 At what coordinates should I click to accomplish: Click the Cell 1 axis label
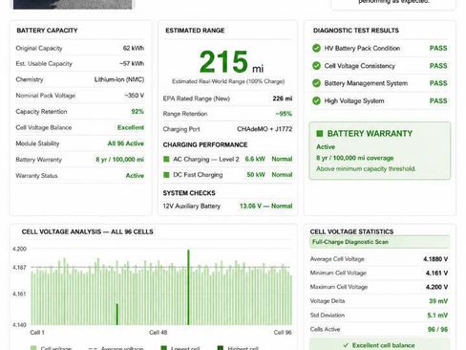37,333
